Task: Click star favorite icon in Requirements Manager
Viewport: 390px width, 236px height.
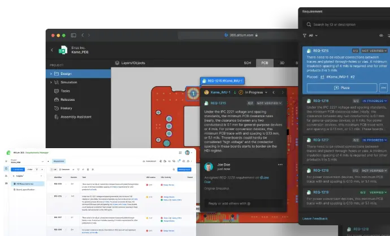Action: (6, 162)
